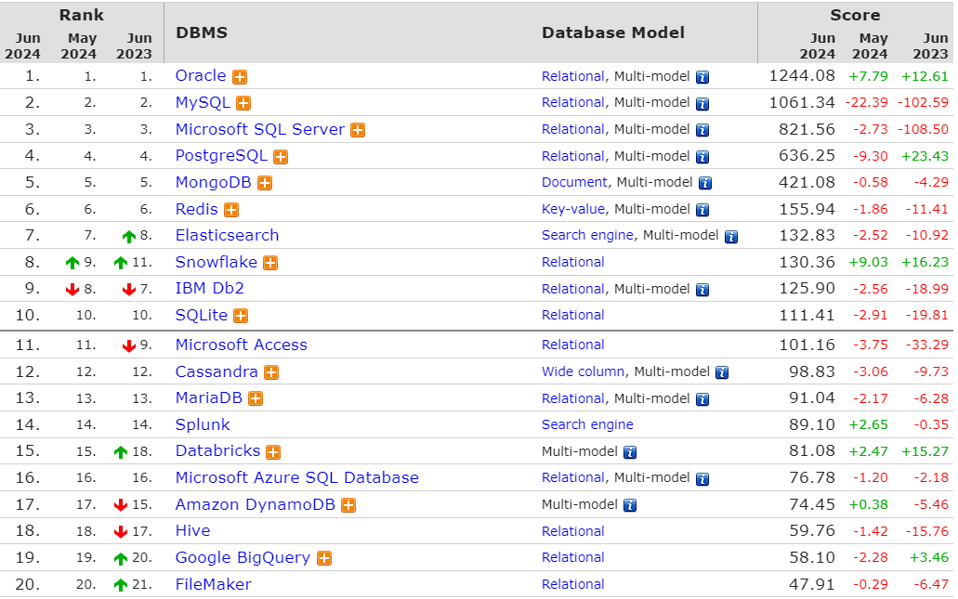This screenshot has height=599, width=958.
Task: Click the info icon in IBM Db2's row
Action: [702, 290]
